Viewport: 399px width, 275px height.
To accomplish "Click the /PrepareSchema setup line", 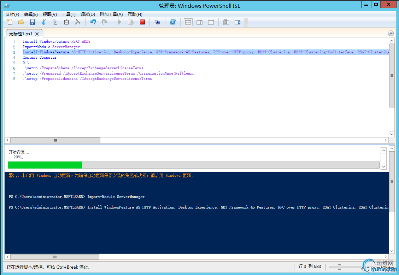I will coord(83,68).
